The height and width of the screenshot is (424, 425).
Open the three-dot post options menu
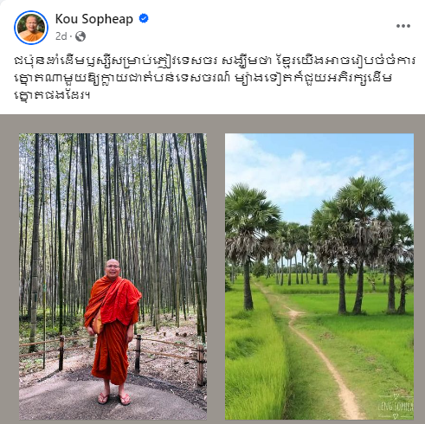click(x=403, y=26)
